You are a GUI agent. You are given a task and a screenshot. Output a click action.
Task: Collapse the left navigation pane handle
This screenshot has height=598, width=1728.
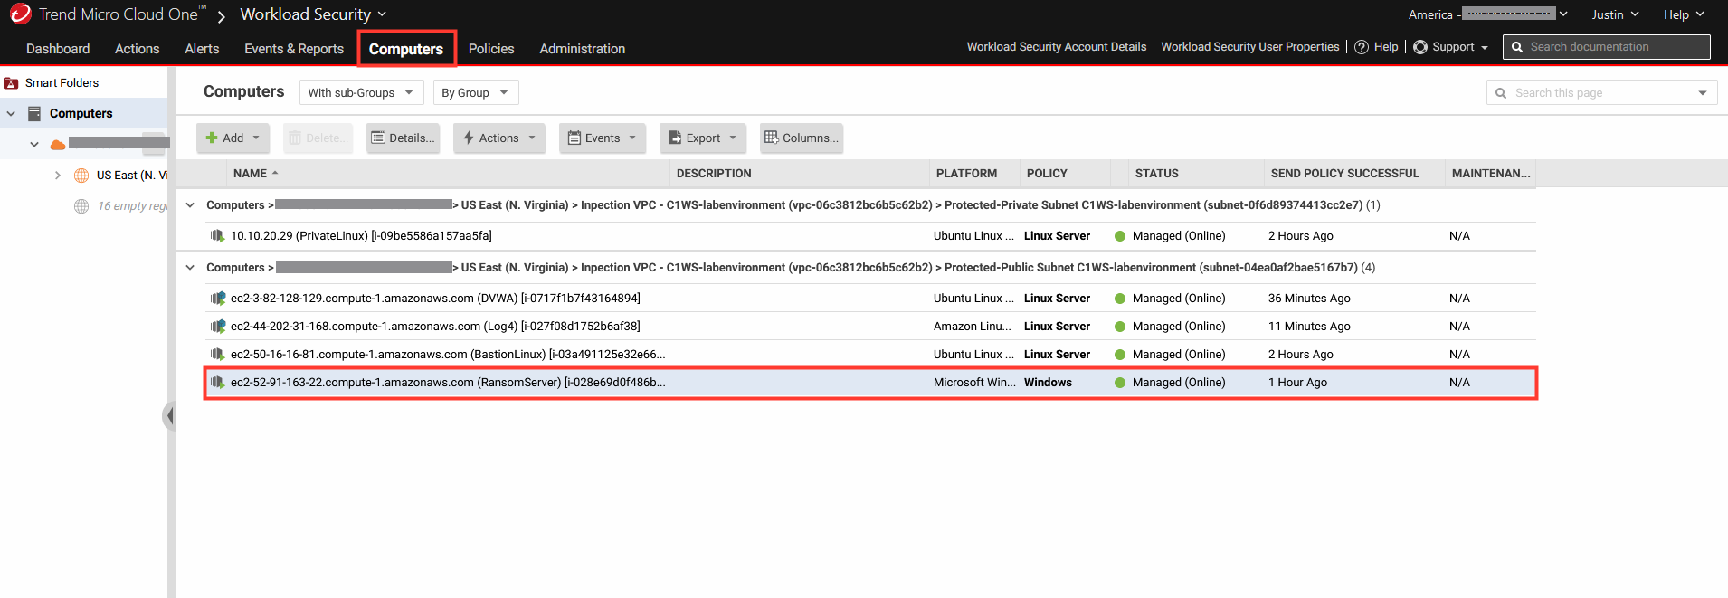169,416
